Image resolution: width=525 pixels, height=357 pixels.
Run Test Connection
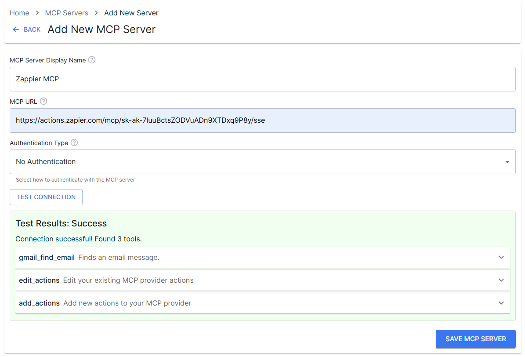click(46, 197)
